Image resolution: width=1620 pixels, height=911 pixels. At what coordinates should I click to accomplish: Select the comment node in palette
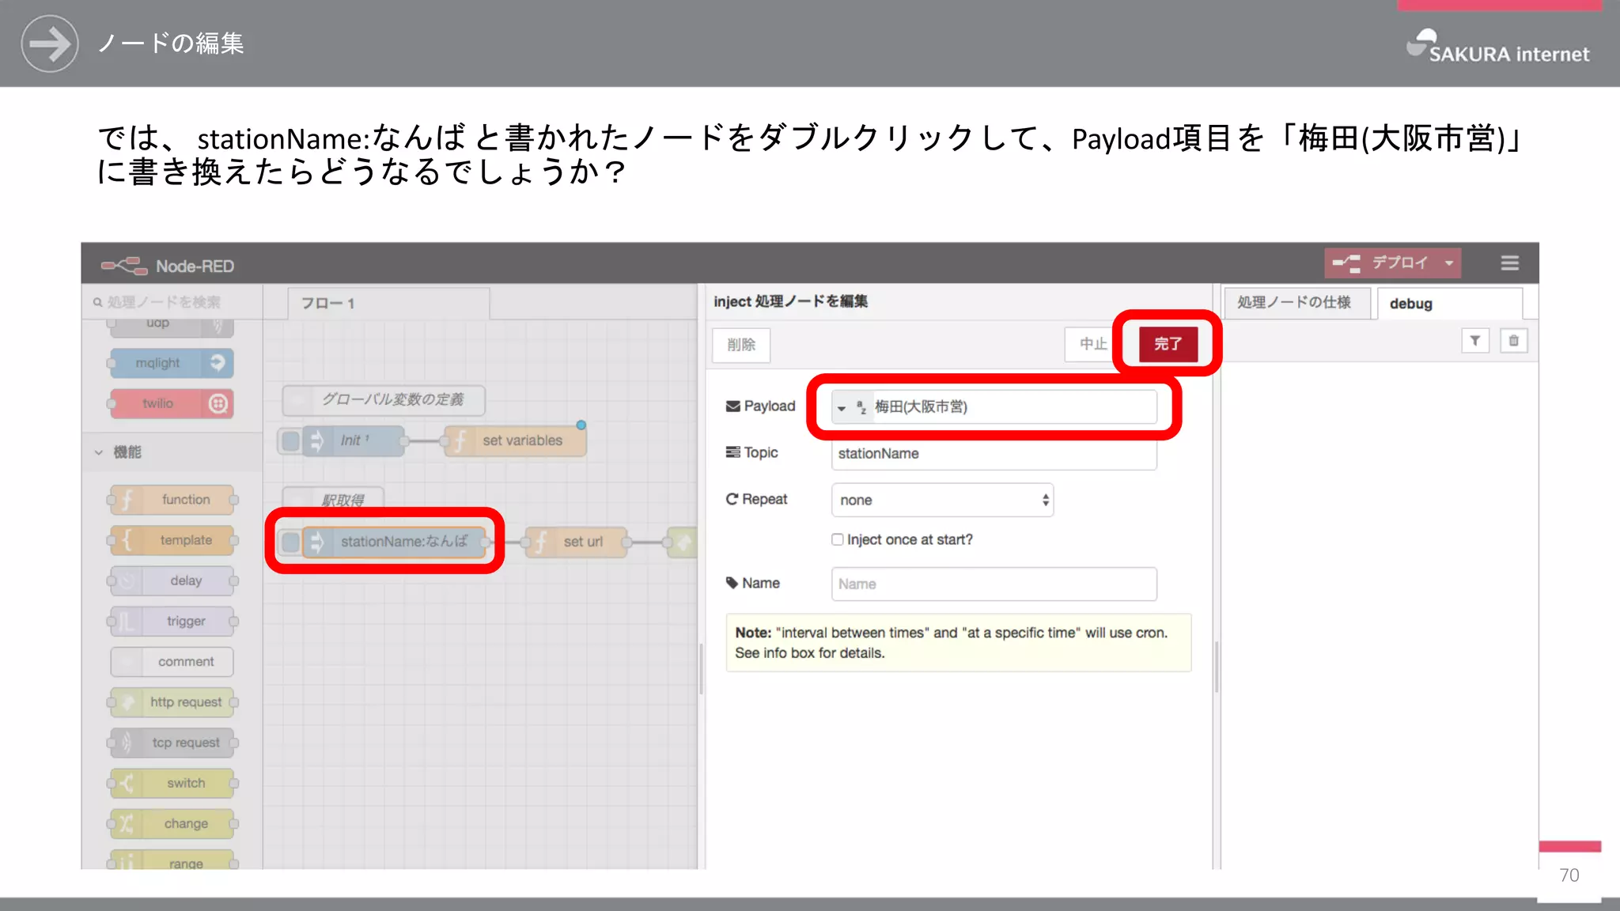[172, 662]
